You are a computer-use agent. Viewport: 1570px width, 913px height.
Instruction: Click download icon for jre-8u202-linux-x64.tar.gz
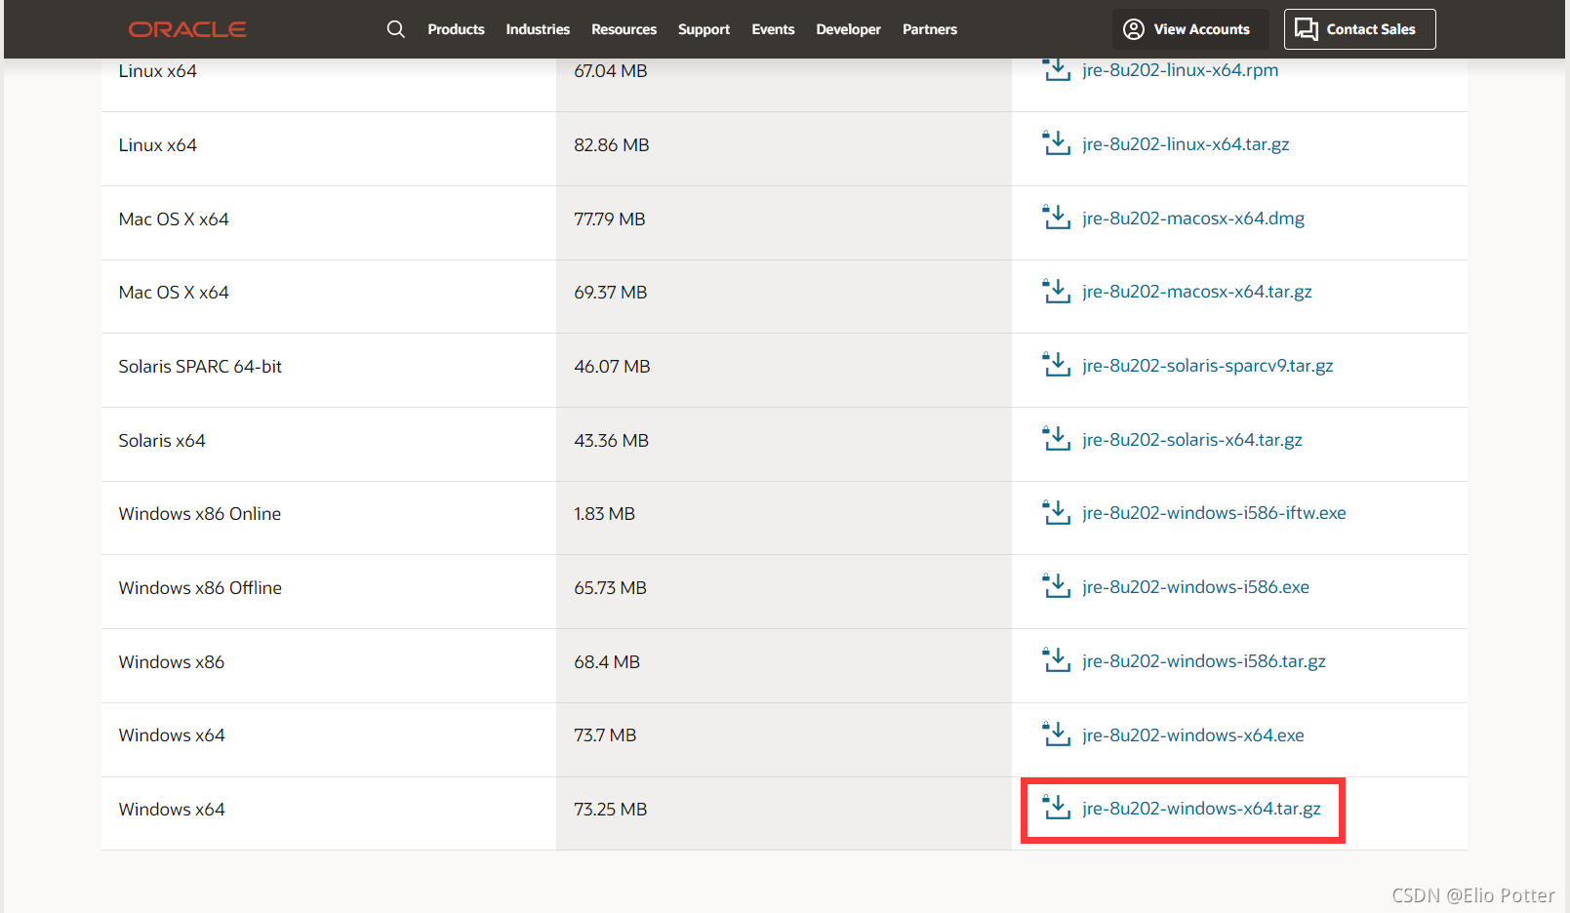tap(1056, 143)
